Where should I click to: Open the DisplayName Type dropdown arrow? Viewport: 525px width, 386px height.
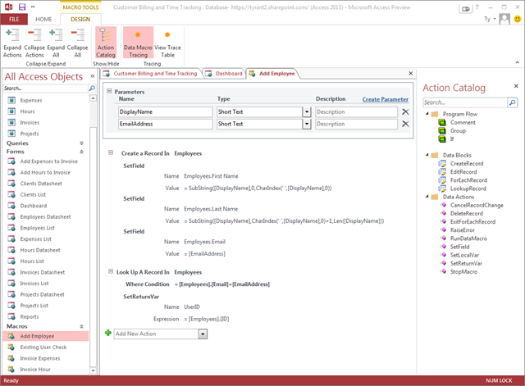click(x=307, y=112)
